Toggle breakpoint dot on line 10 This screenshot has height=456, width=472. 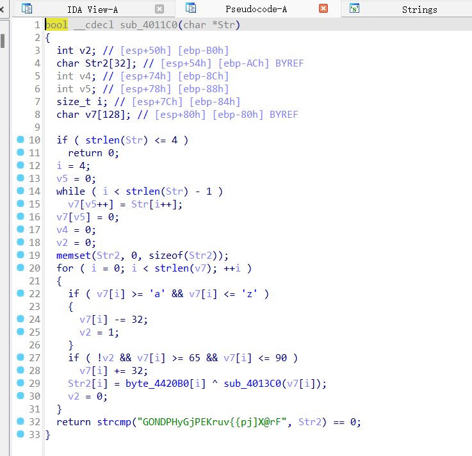tap(20, 140)
